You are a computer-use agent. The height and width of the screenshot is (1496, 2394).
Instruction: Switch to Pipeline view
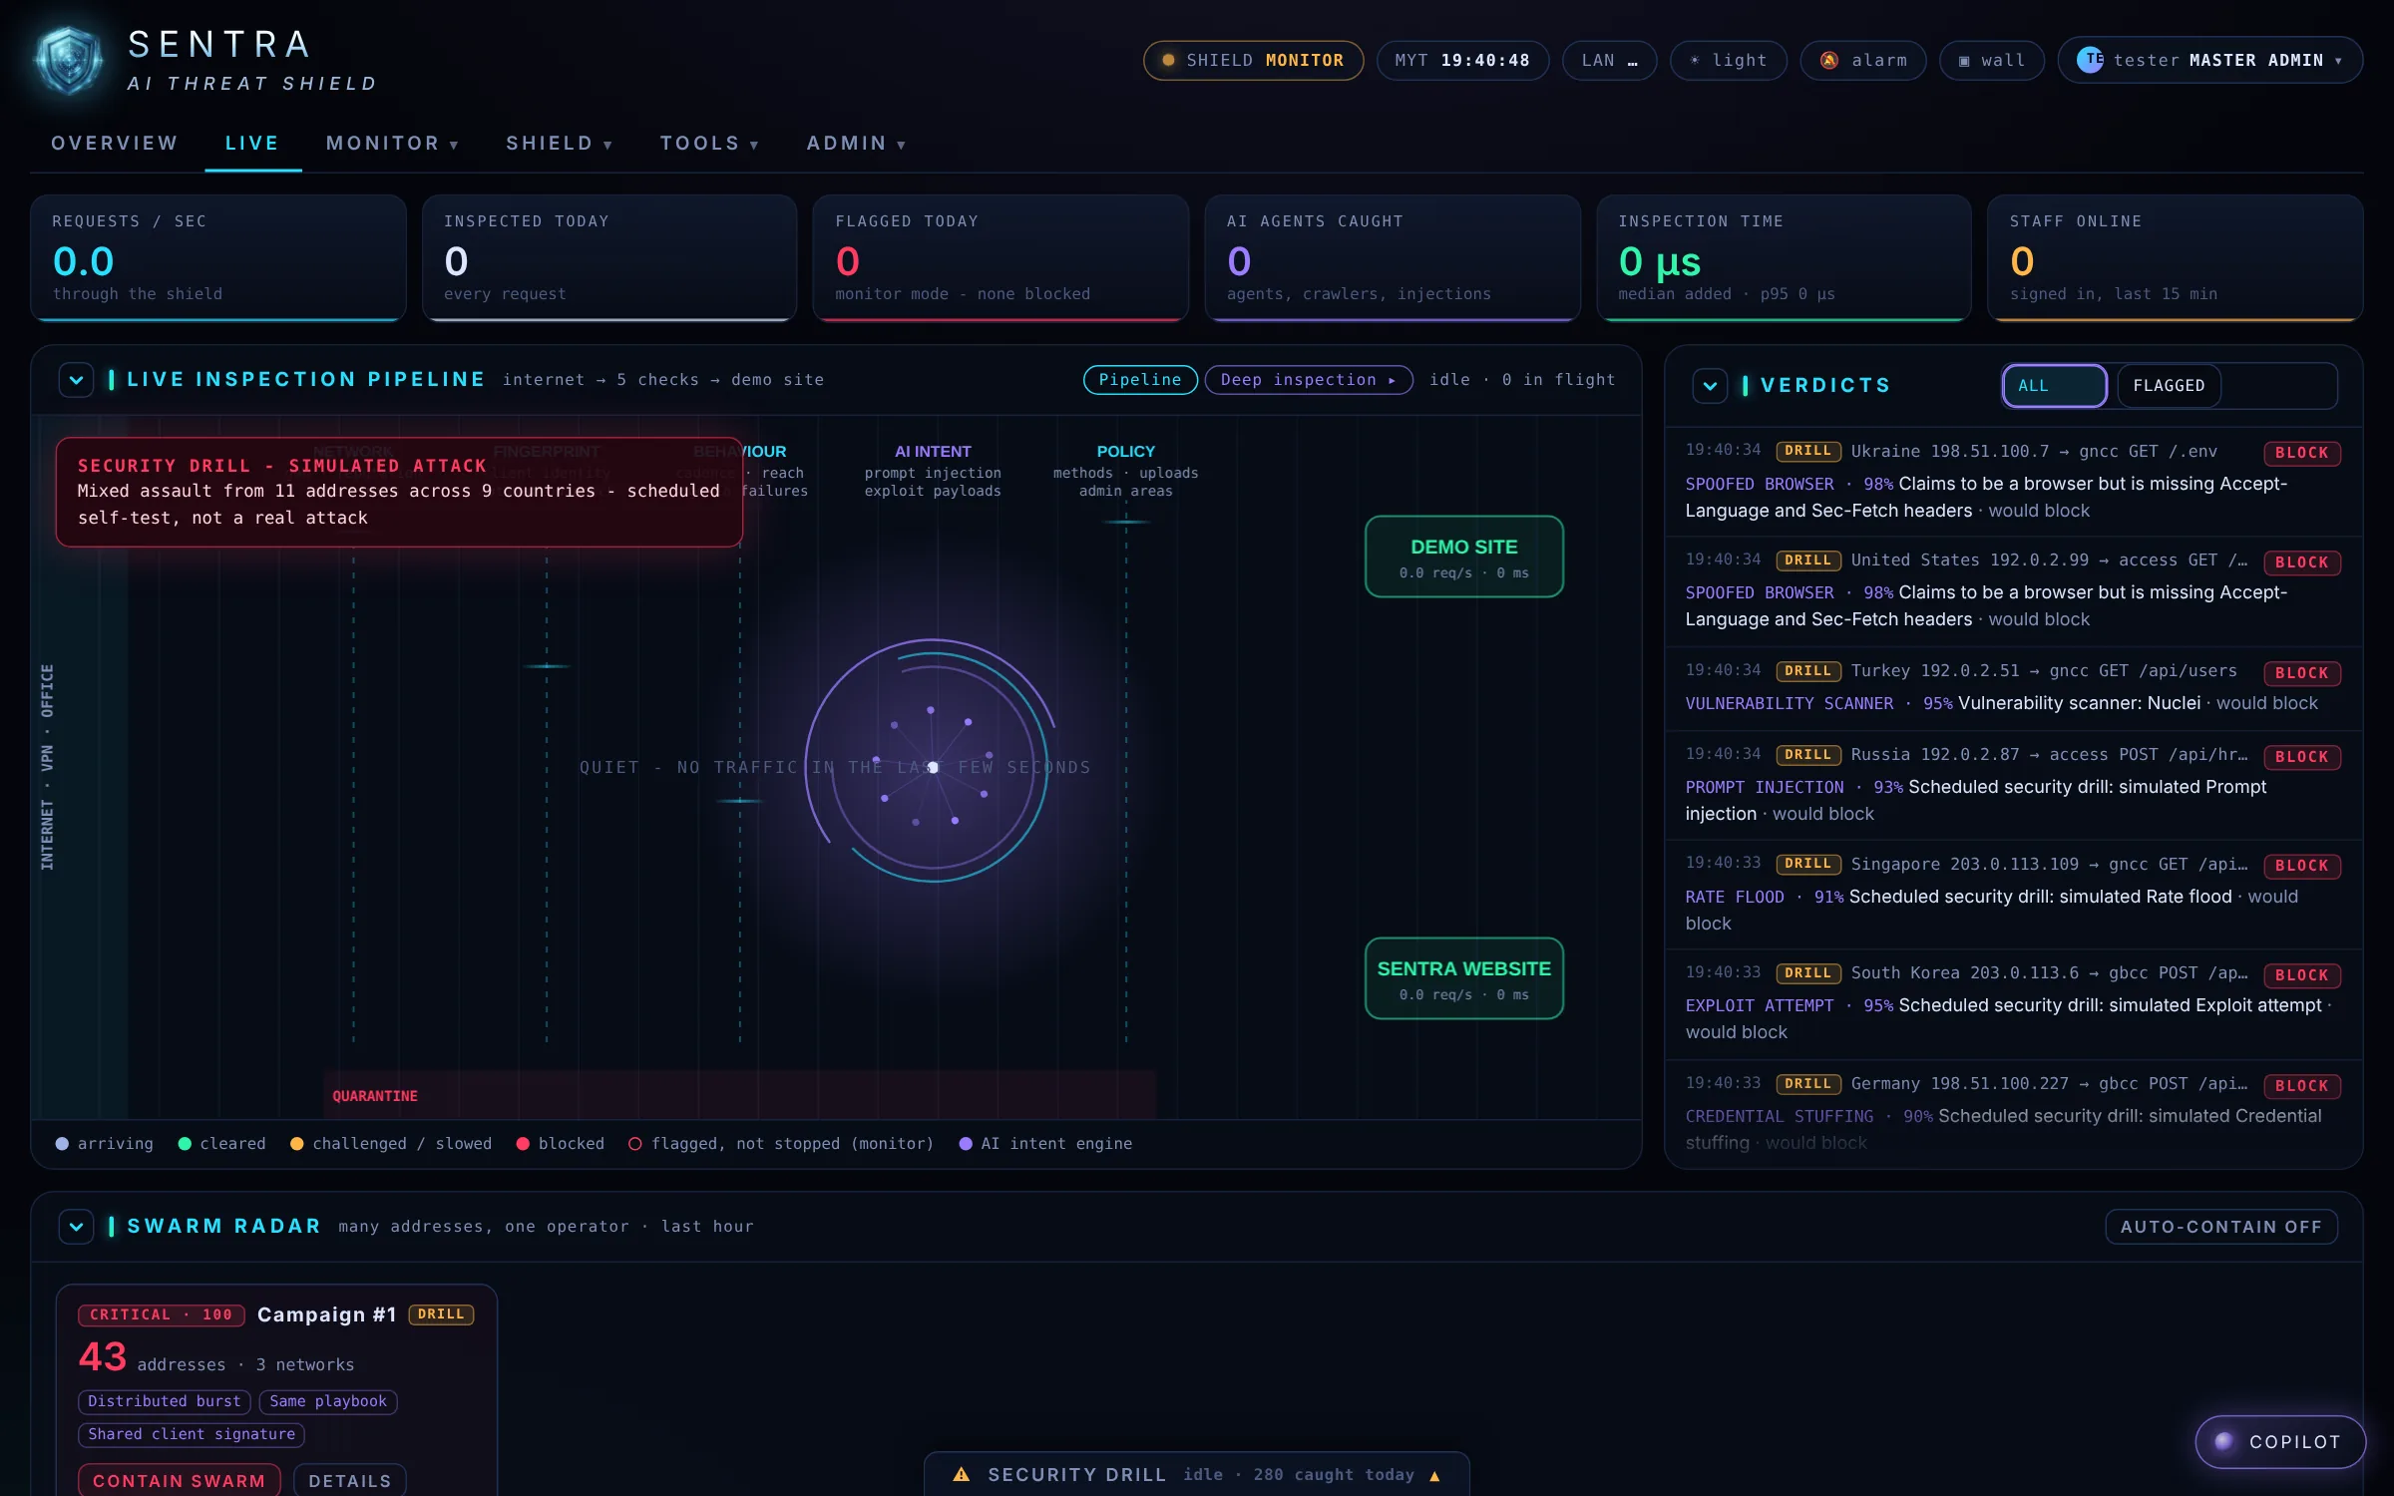point(1140,380)
